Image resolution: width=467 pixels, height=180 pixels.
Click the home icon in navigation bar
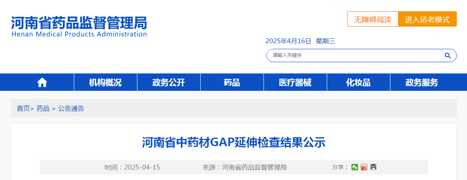(x=42, y=82)
